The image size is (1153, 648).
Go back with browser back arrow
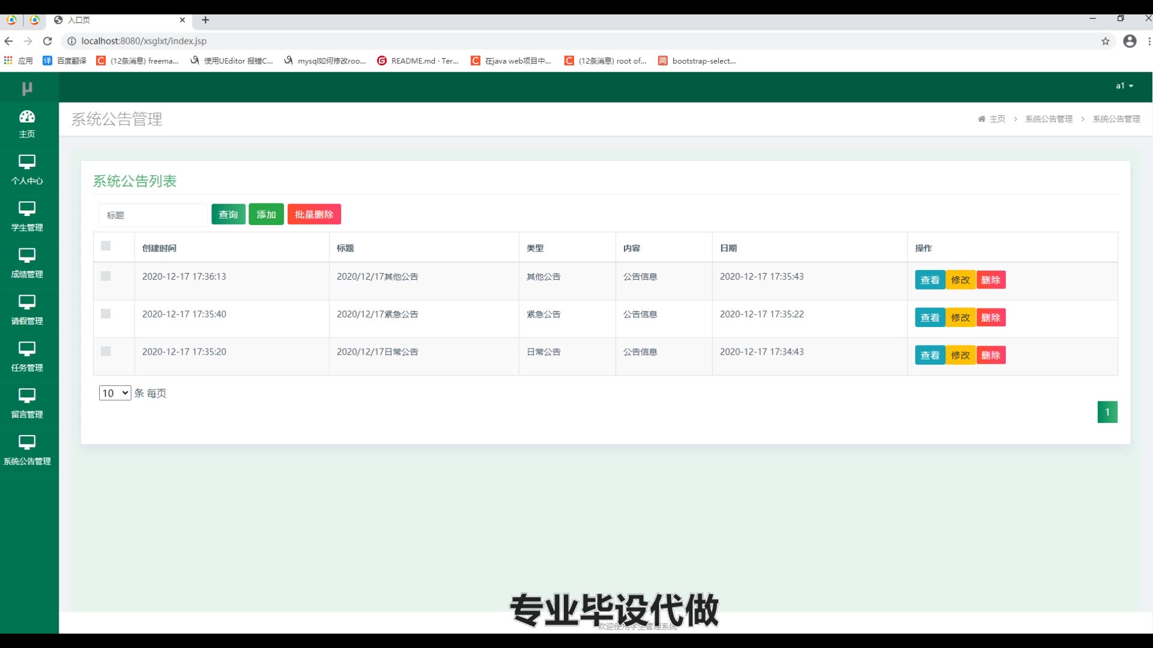[8, 41]
